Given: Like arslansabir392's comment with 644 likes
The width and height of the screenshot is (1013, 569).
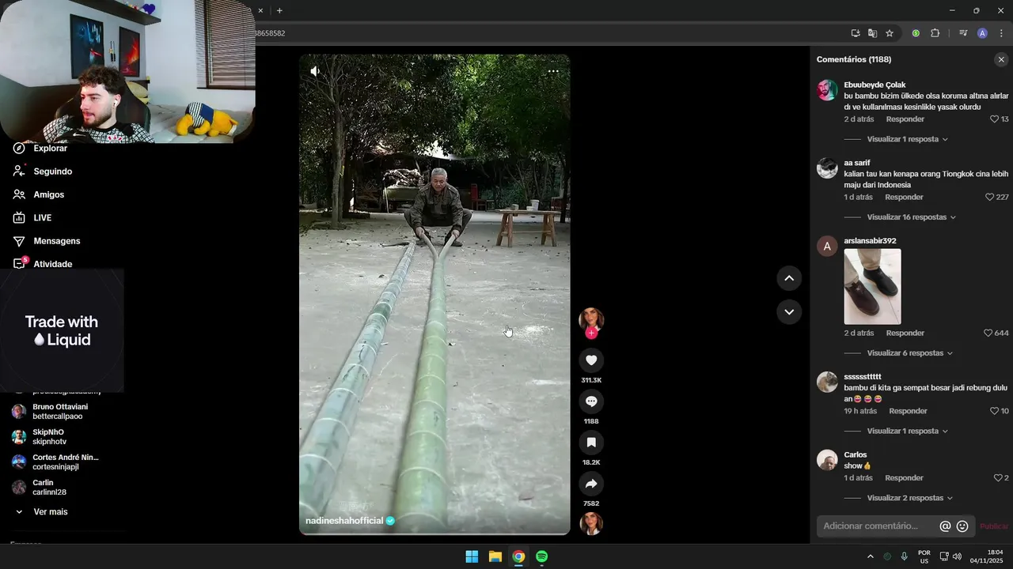Looking at the screenshot, I should [988, 333].
